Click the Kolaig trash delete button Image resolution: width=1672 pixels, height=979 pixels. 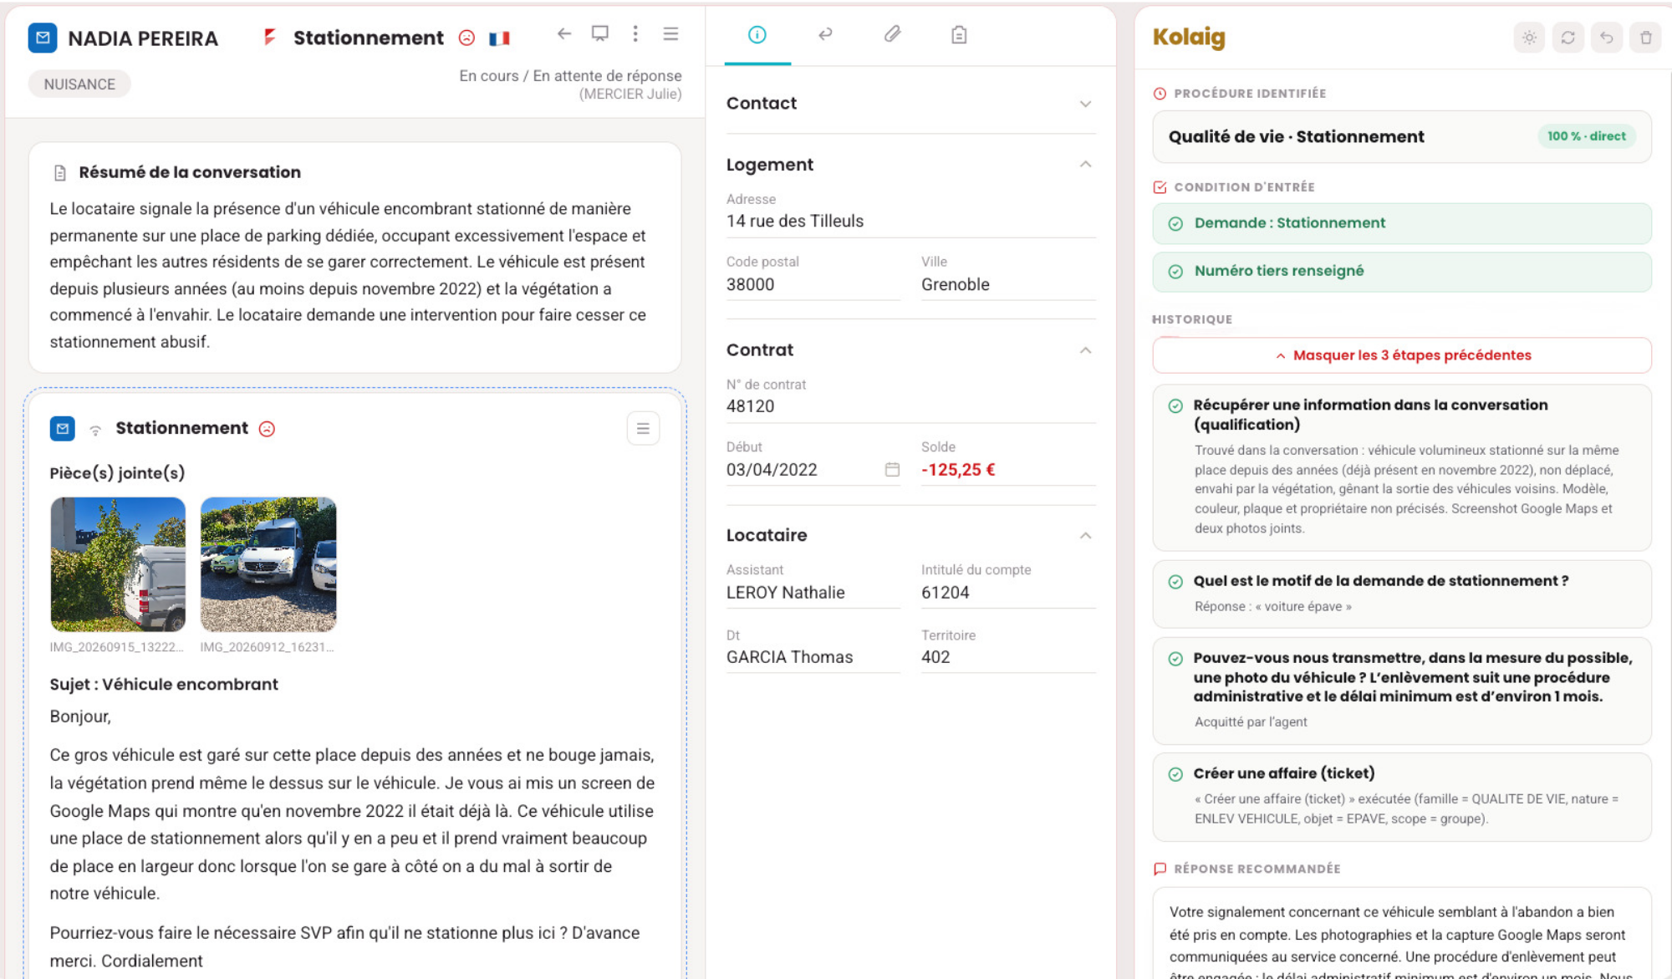[1645, 38]
